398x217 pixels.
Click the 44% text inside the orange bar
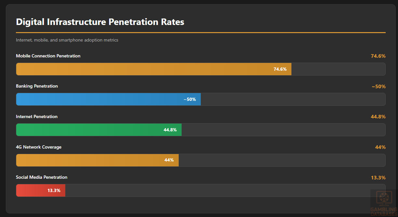coord(169,160)
